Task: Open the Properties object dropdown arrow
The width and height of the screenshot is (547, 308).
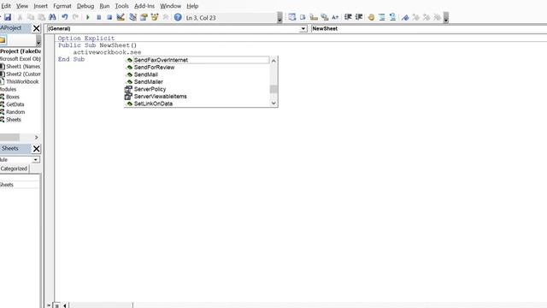Action: click(36, 160)
